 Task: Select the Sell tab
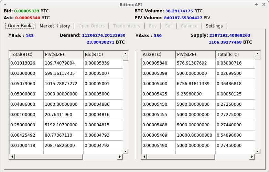tap(169, 26)
